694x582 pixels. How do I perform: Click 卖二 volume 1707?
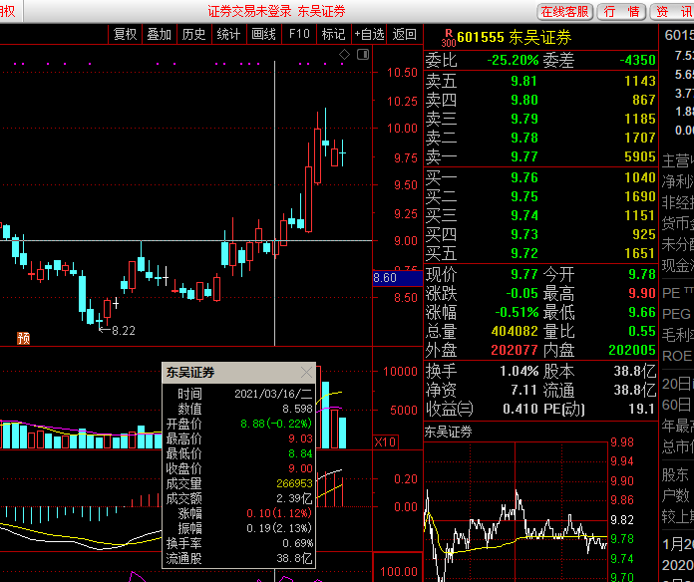click(x=640, y=138)
